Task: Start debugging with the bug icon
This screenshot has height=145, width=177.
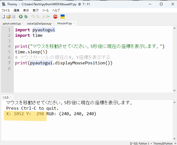Action: point(26,17)
